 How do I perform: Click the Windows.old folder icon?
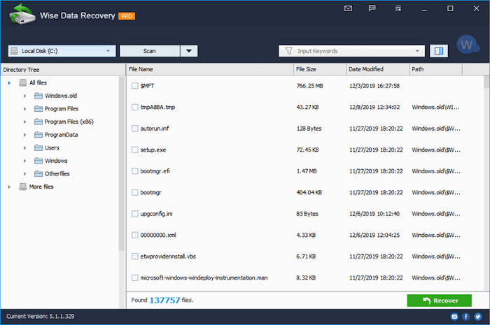[x=38, y=96]
